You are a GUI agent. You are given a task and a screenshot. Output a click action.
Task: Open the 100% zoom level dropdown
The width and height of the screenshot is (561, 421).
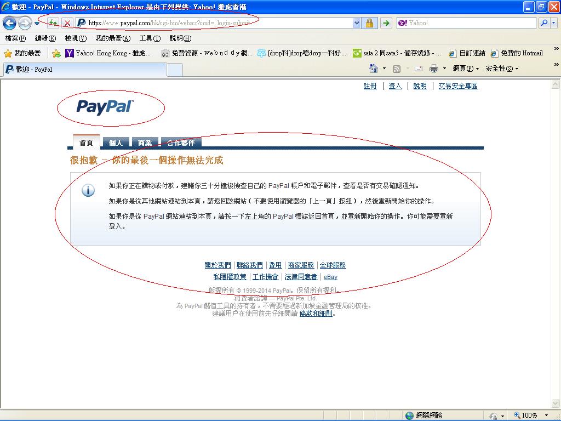point(546,416)
